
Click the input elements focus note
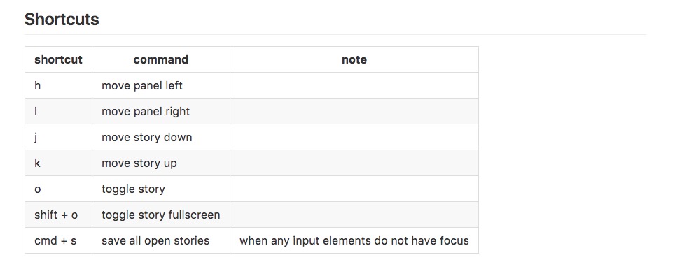pyautogui.click(x=354, y=240)
